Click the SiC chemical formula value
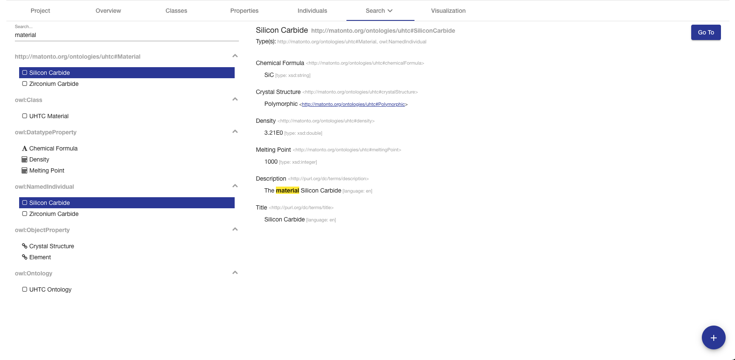Image resolution: width=735 pixels, height=360 pixels. click(x=269, y=75)
